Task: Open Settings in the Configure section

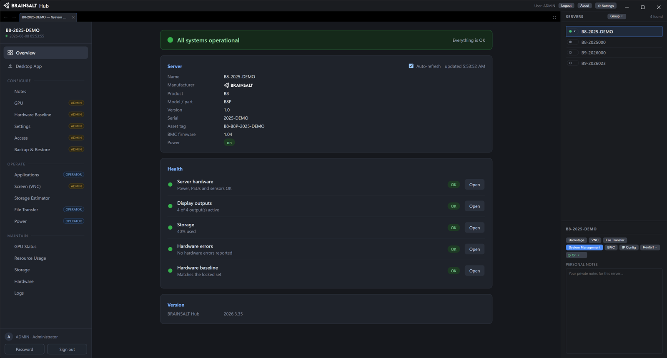Action: tap(46, 126)
